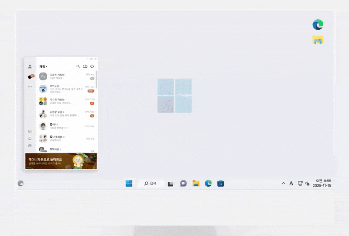Click the new open chat icon
Viewport: 349px width, 236px height.
[92, 66]
